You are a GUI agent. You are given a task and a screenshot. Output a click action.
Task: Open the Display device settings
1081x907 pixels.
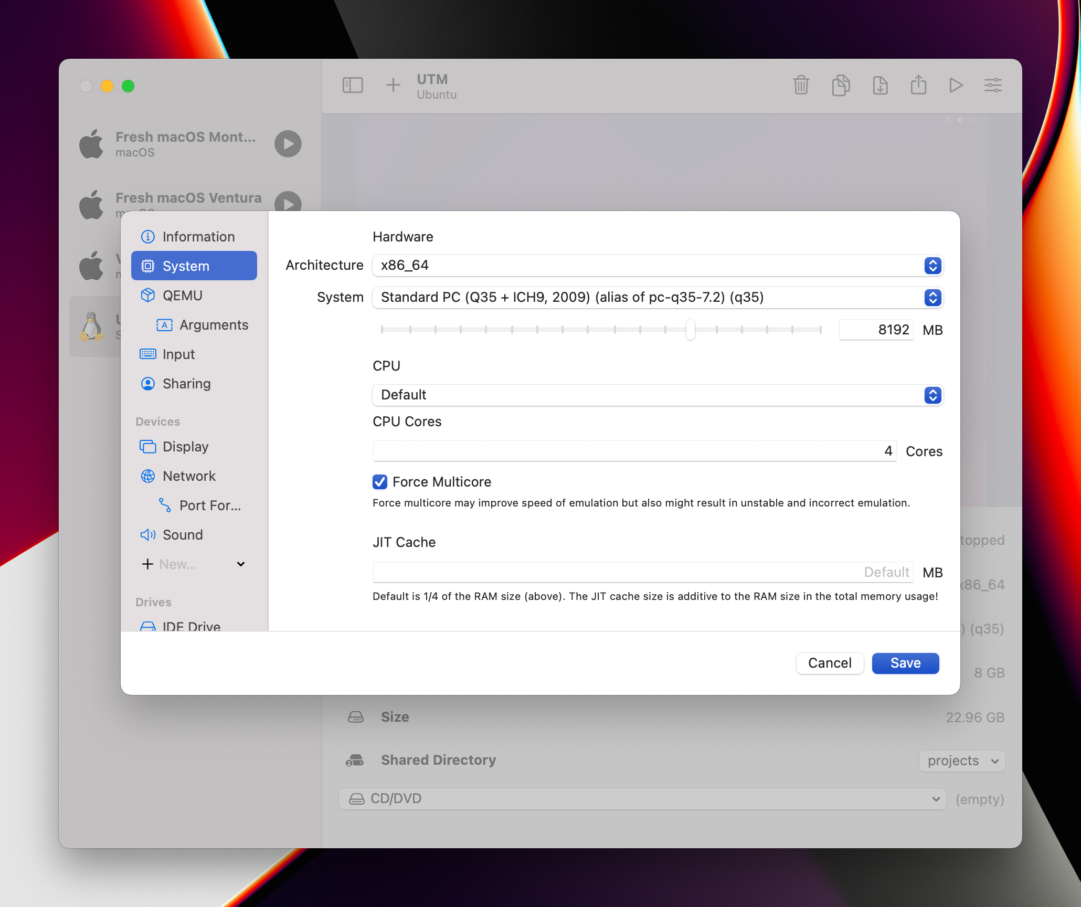point(194,447)
